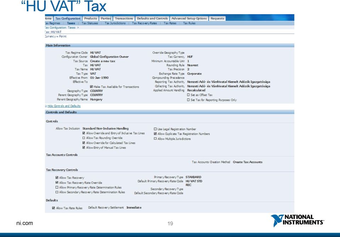The image size is (340, 237).
Task: Toggle Allow Tax Recovery Rate Override
Action: tap(57, 182)
